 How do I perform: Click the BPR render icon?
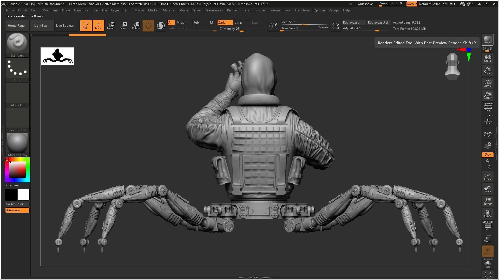point(488,40)
